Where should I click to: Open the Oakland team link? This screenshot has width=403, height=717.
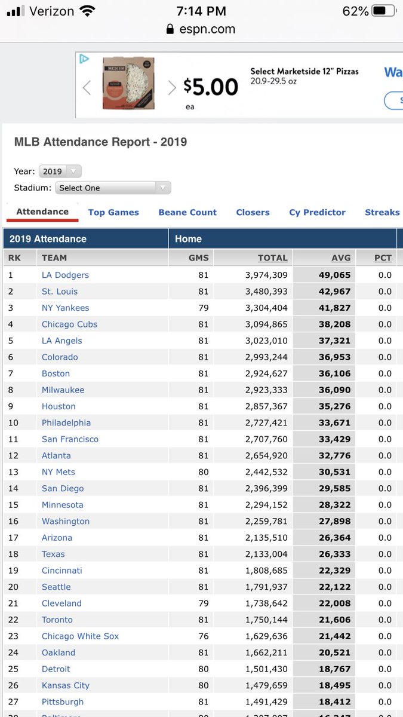(59, 653)
